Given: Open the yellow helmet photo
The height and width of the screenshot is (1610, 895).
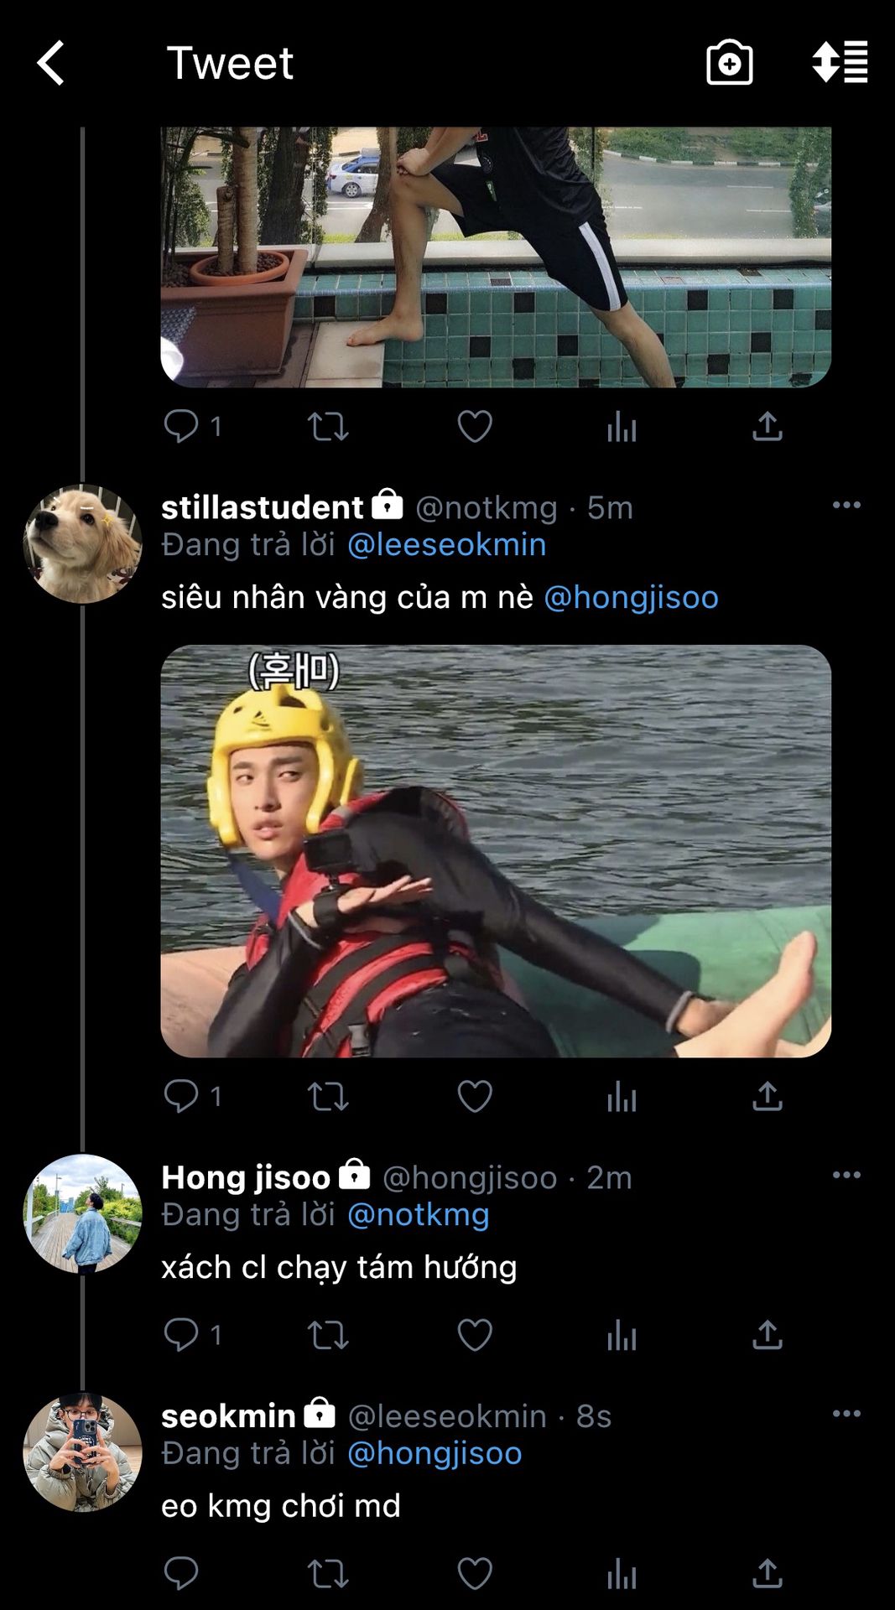Looking at the screenshot, I should coord(496,850).
